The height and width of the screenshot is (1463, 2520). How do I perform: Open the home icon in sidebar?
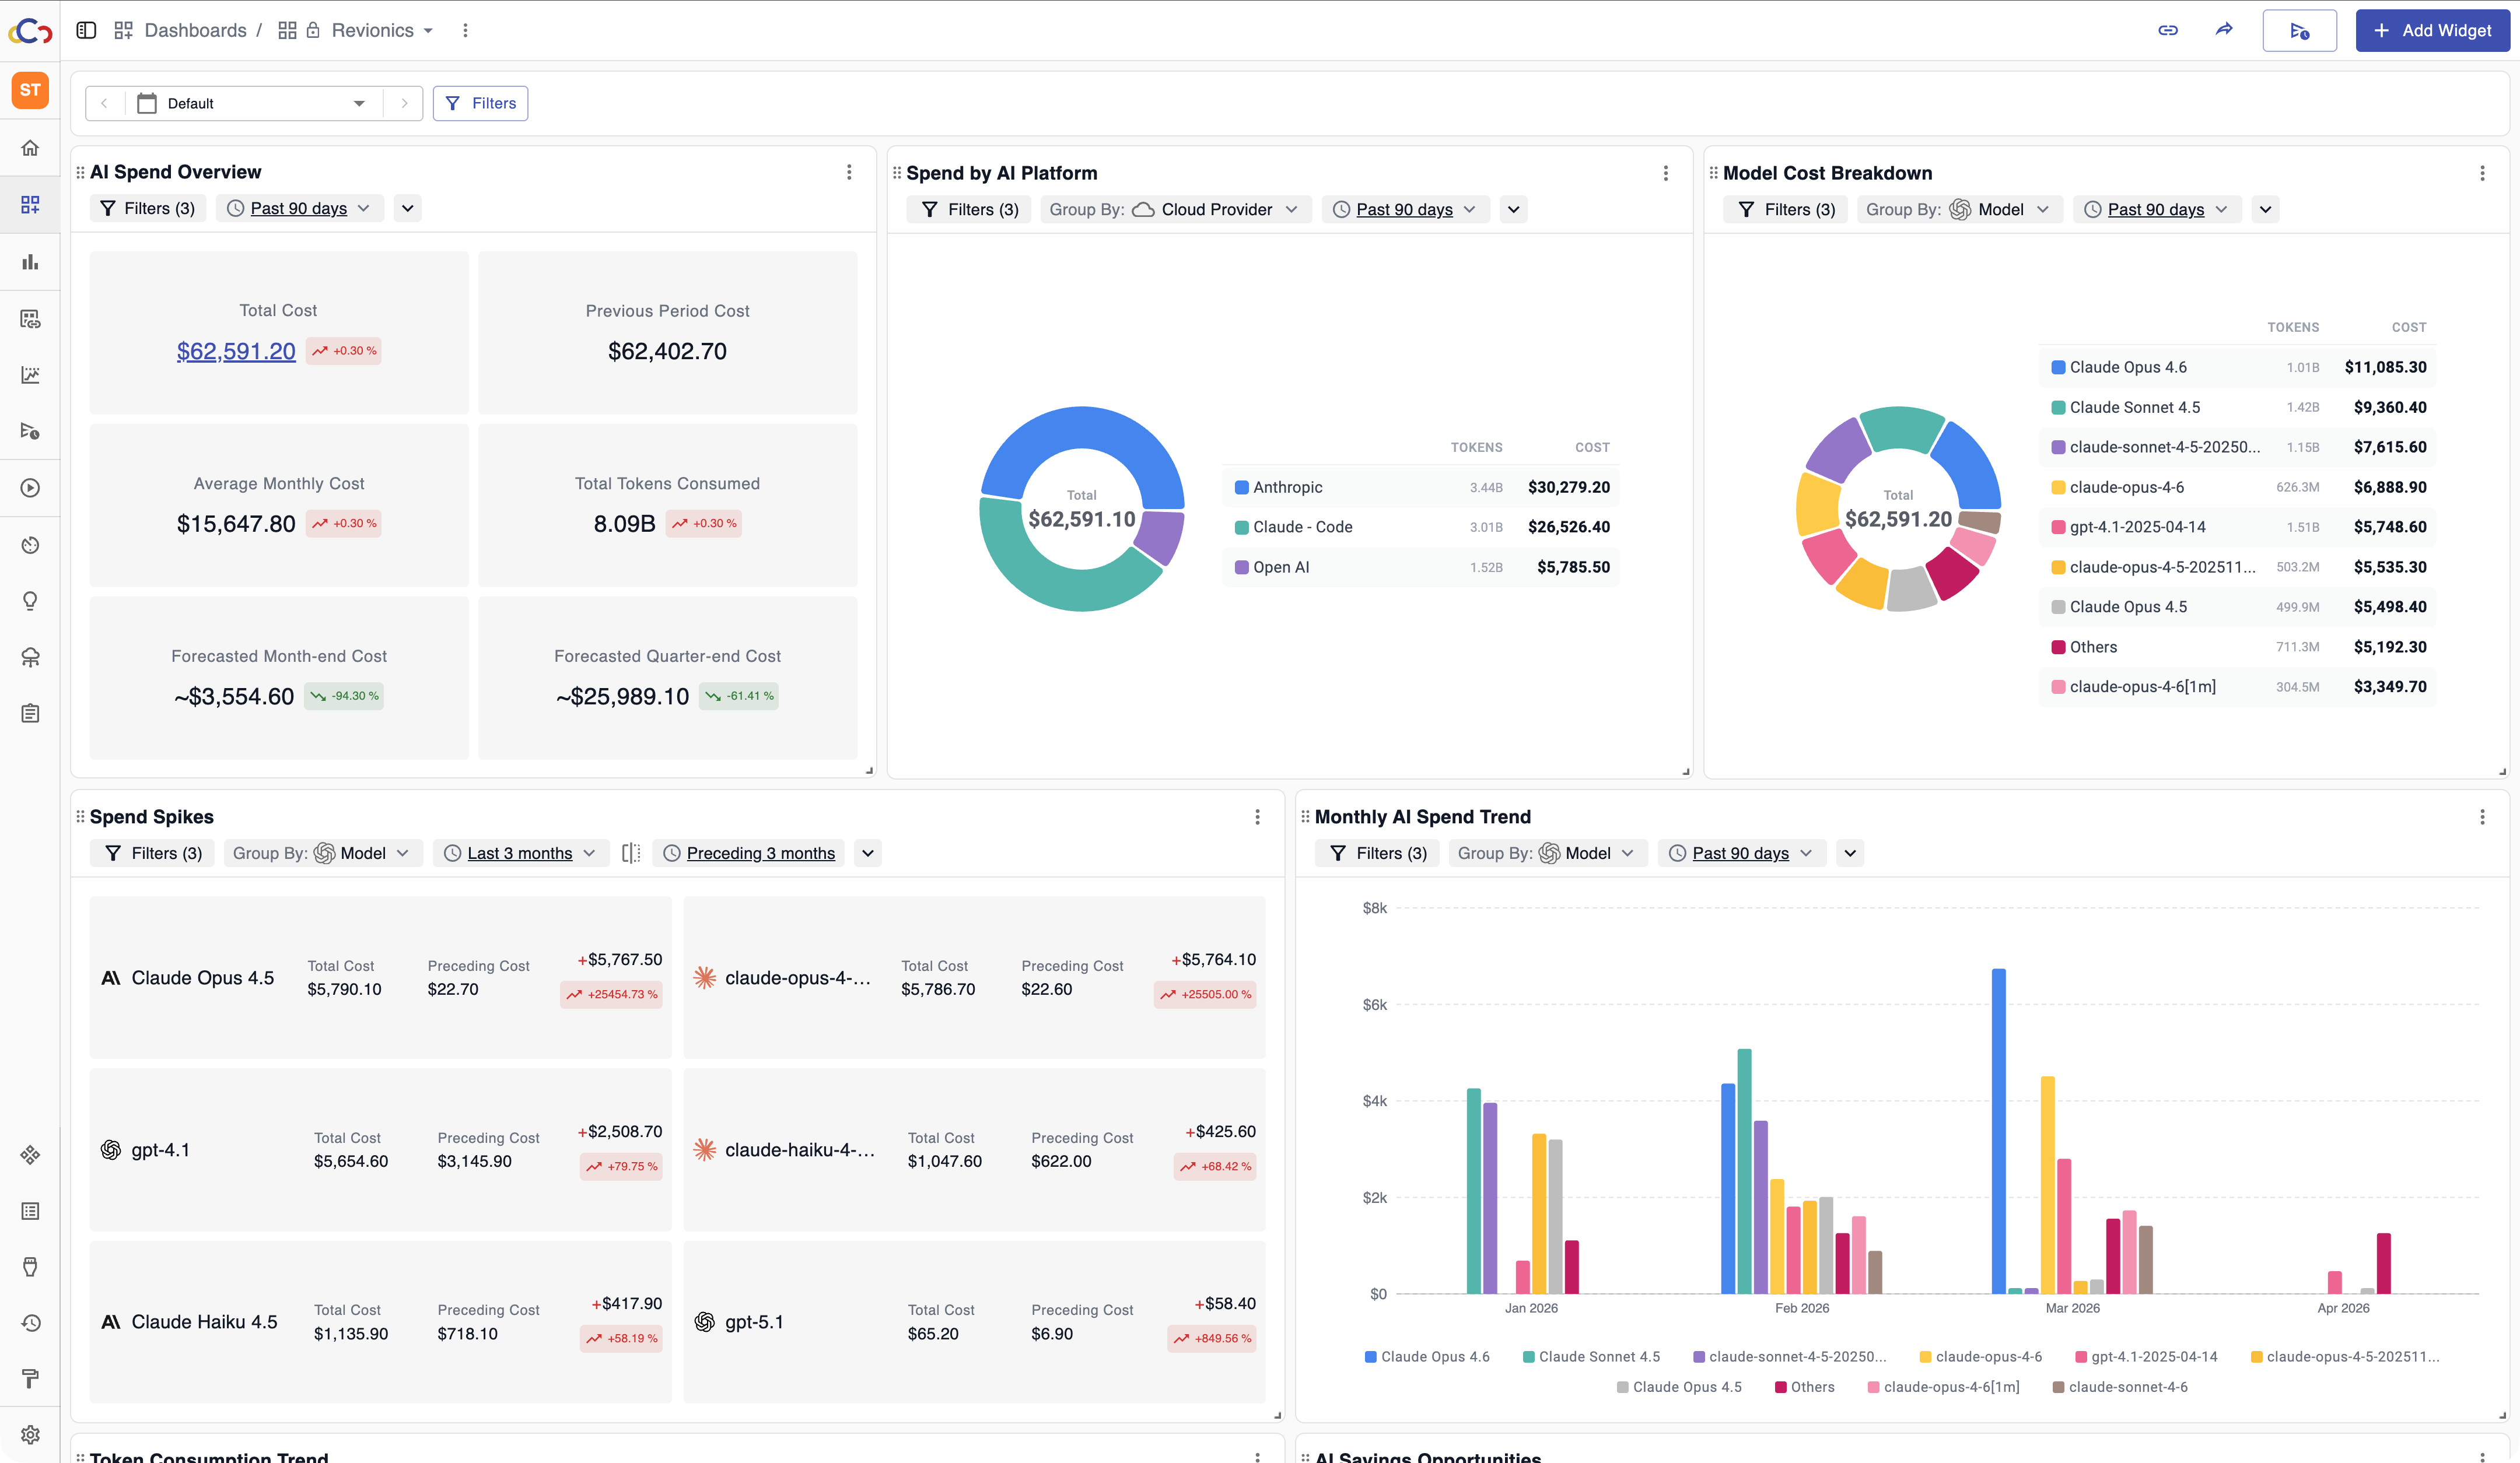pos(30,148)
